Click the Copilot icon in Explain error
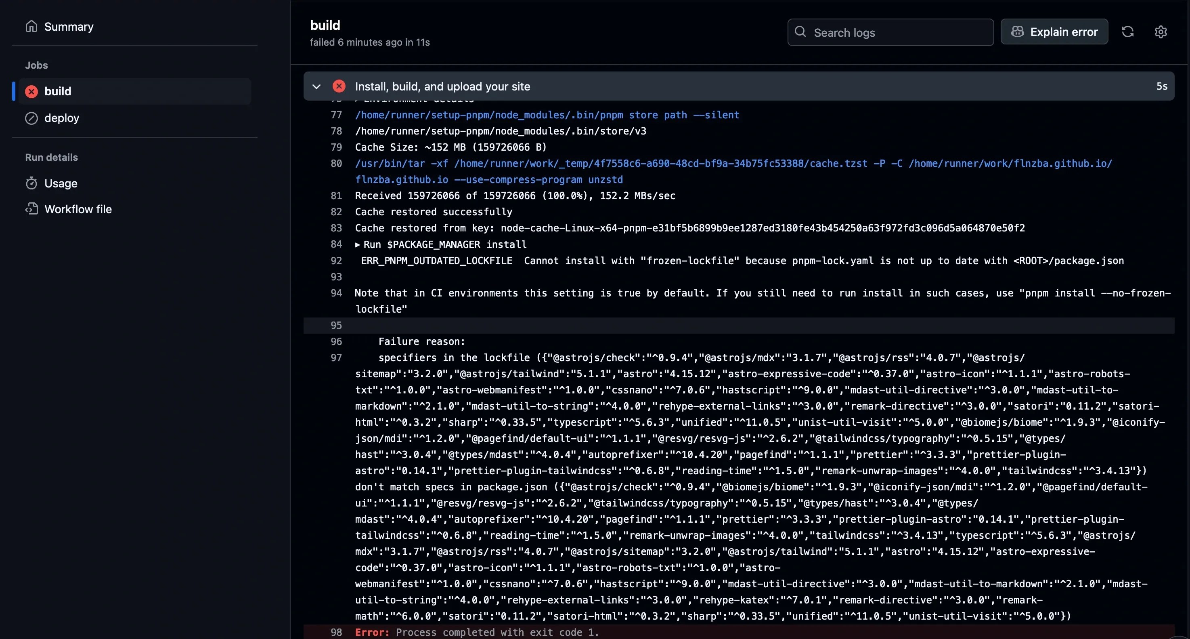This screenshot has height=639, width=1190. point(1017,32)
